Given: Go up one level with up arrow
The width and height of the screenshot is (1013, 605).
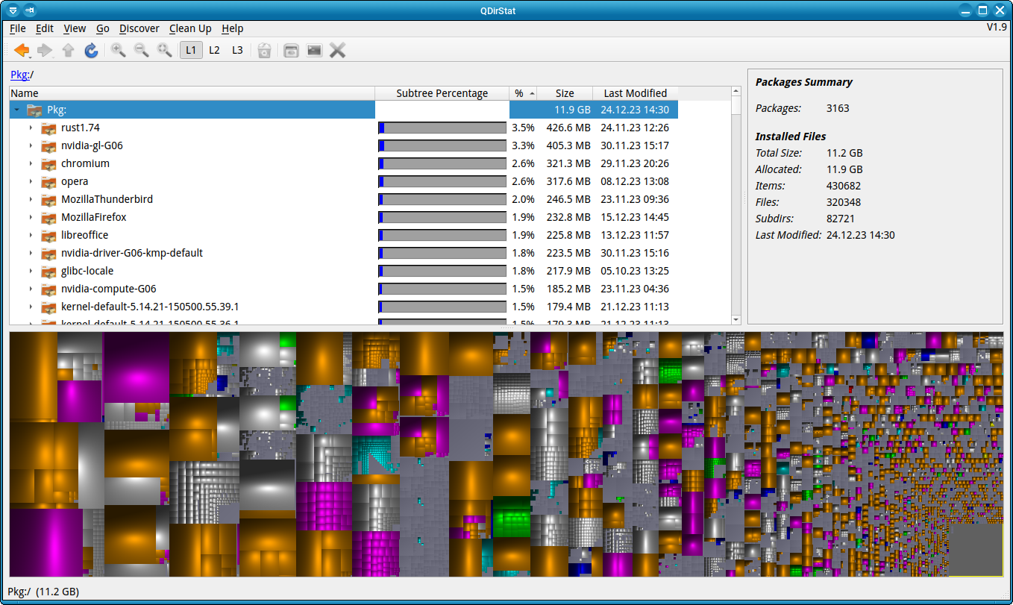Looking at the screenshot, I should [x=68, y=50].
